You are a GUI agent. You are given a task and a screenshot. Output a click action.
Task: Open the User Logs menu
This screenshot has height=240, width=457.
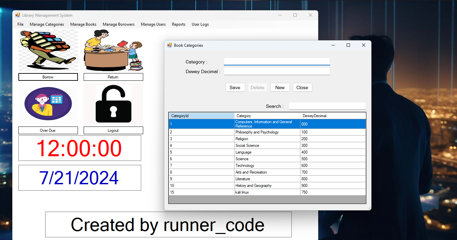(x=200, y=24)
